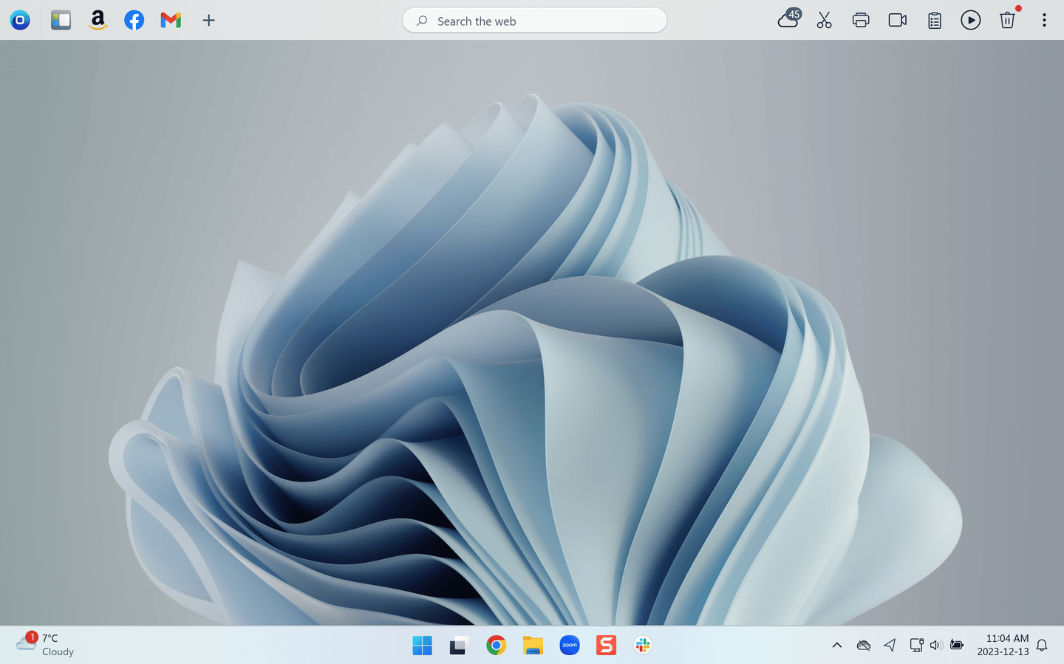Visit Amazon via its shortcut icon
Viewport: 1064px width, 664px height.
tap(98, 20)
